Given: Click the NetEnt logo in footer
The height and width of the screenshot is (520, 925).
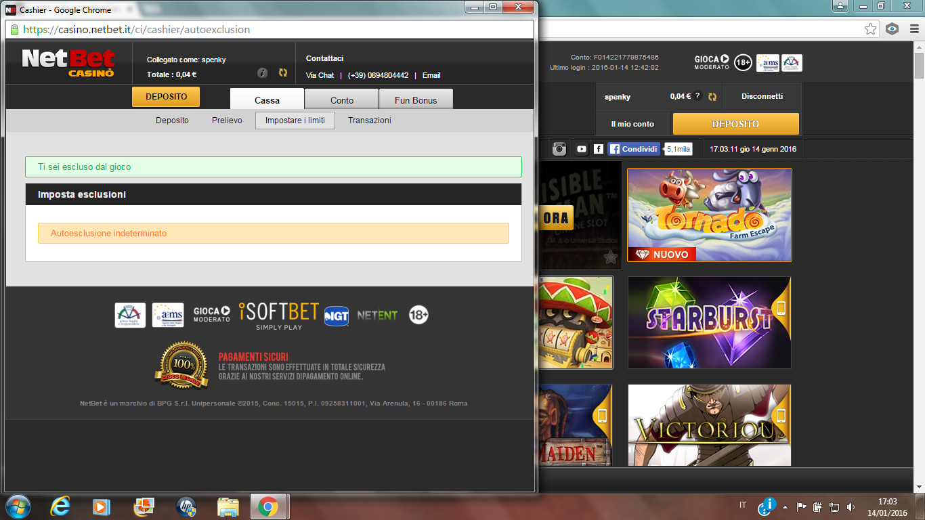Looking at the screenshot, I should (x=377, y=315).
